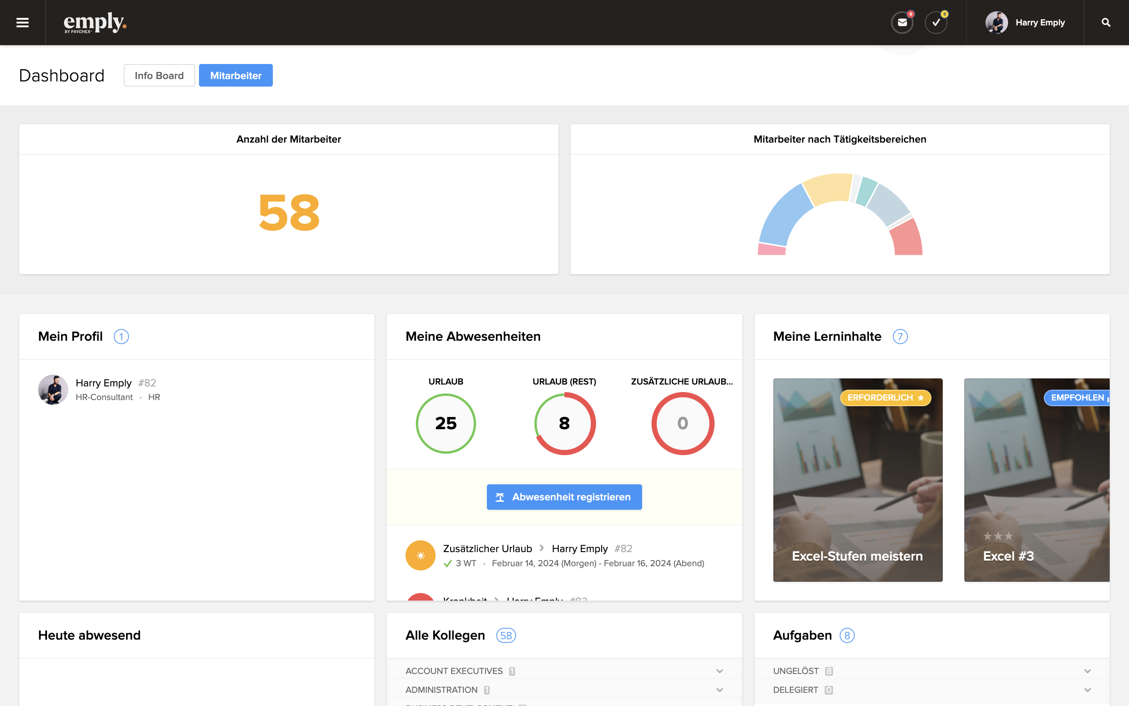Viewport: 1129px width, 706px height.
Task: Click the orange sun absence icon
Action: pyautogui.click(x=420, y=555)
